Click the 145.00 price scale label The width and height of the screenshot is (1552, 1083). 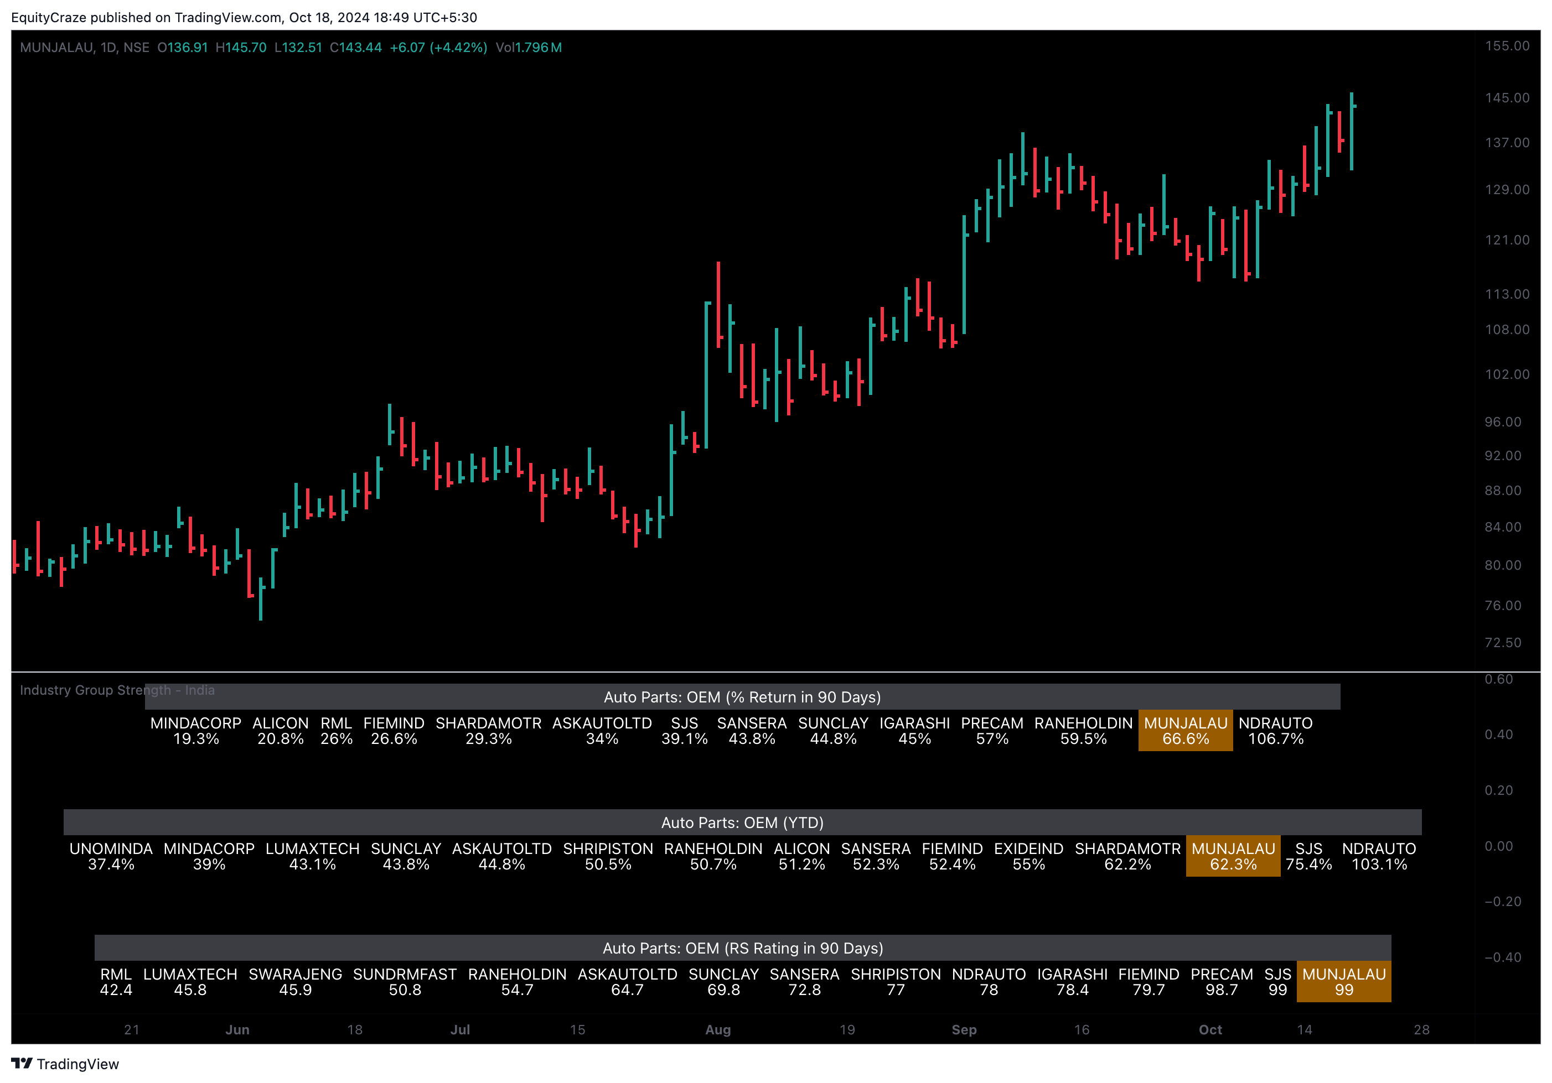pos(1507,98)
